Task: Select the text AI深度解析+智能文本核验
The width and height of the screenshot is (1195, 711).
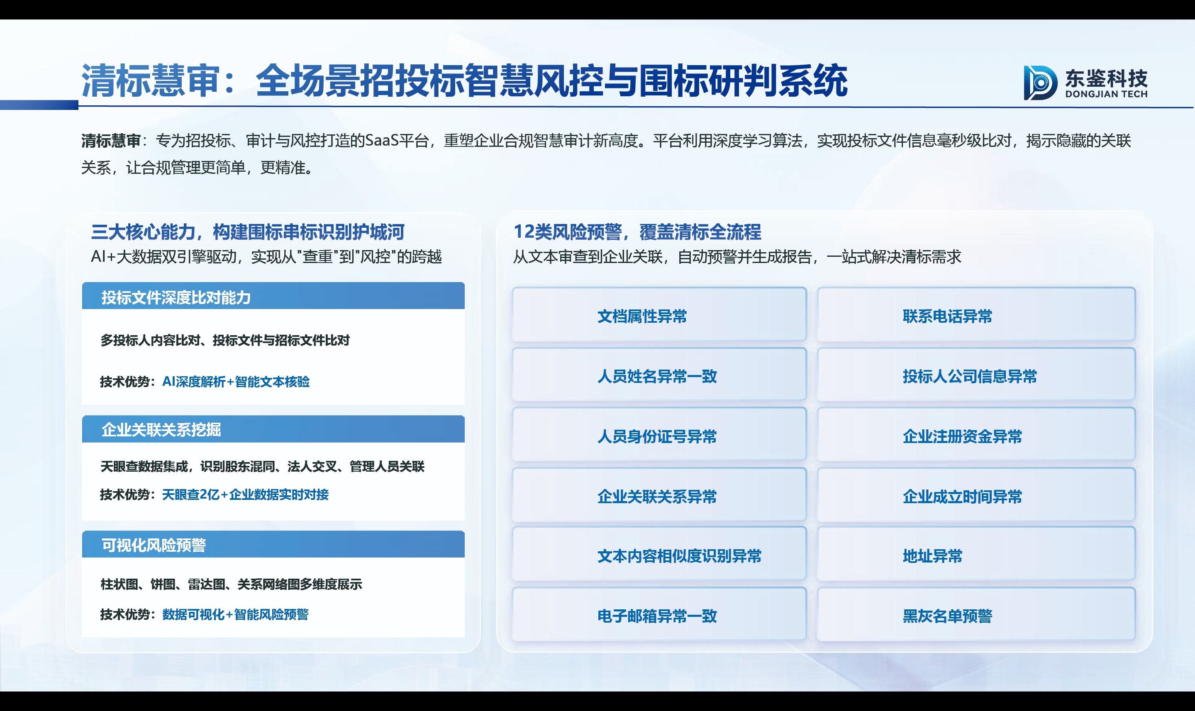Action: click(236, 382)
